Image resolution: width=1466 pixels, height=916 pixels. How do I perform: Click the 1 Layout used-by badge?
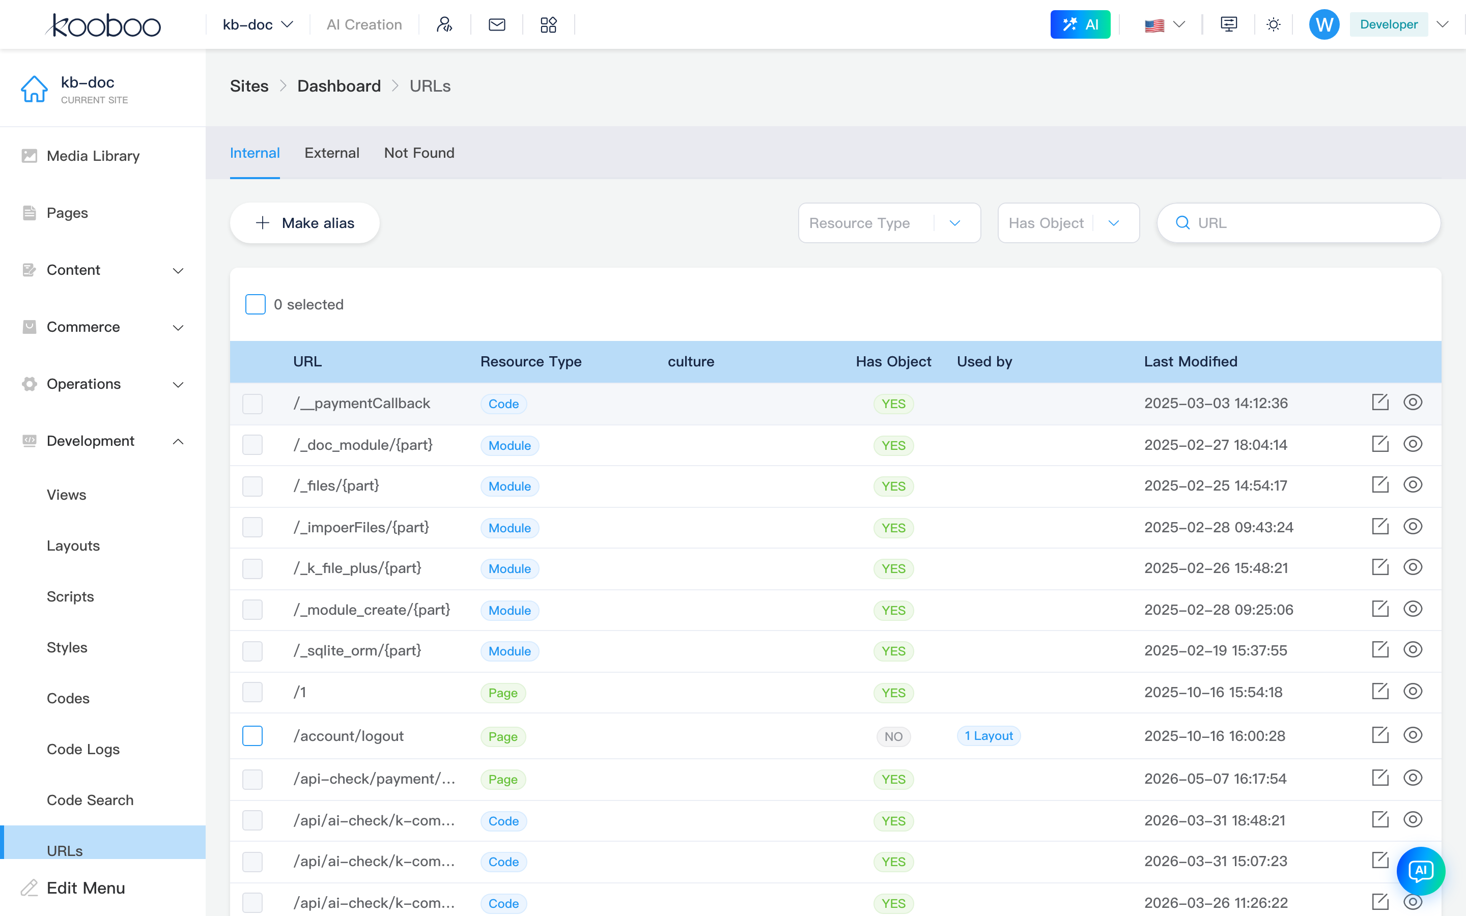click(x=989, y=735)
